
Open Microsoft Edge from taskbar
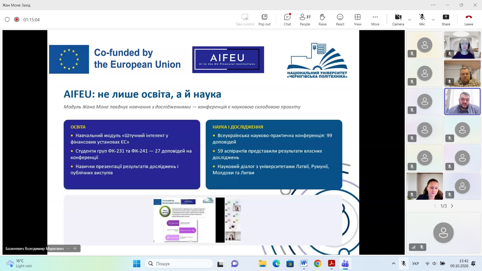click(276, 263)
